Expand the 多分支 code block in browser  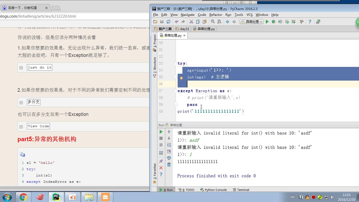click(21, 102)
